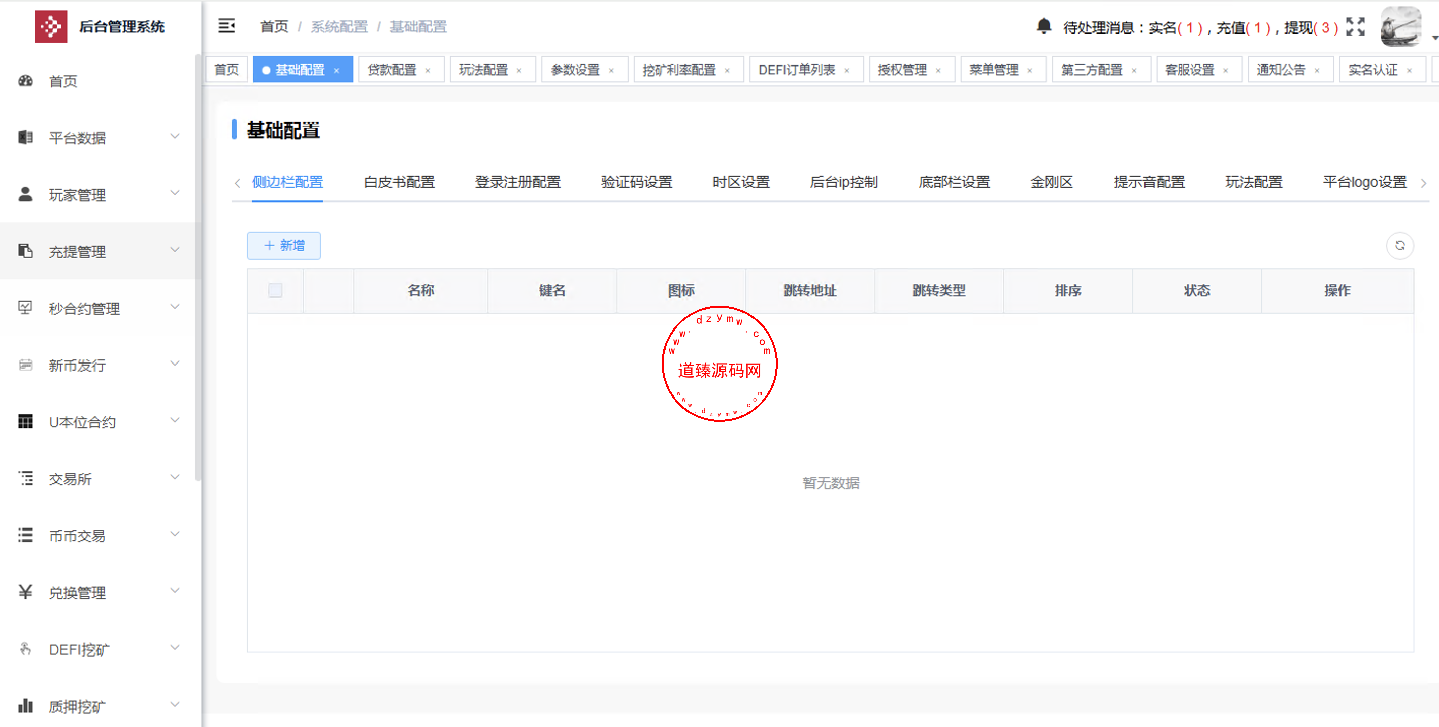Screen dimensions: 1439x727
Task: Close the 菜单管理 tab
Action: point(1030,71)
